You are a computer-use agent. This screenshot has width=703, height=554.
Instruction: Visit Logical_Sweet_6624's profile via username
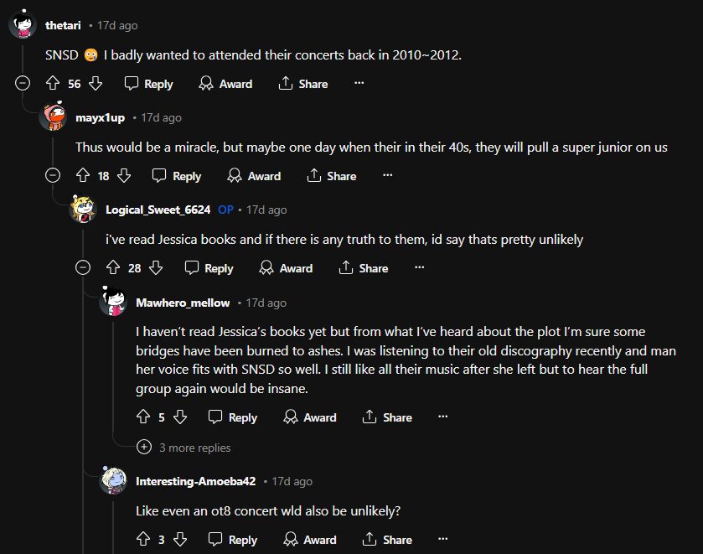click(x=158, y=210)
